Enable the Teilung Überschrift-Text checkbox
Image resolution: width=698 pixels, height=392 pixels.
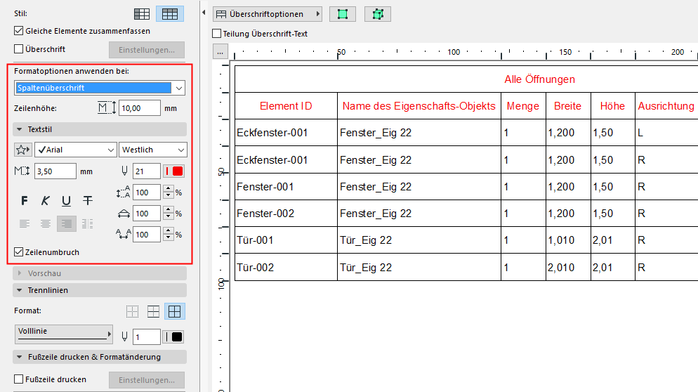click(217, 34)
